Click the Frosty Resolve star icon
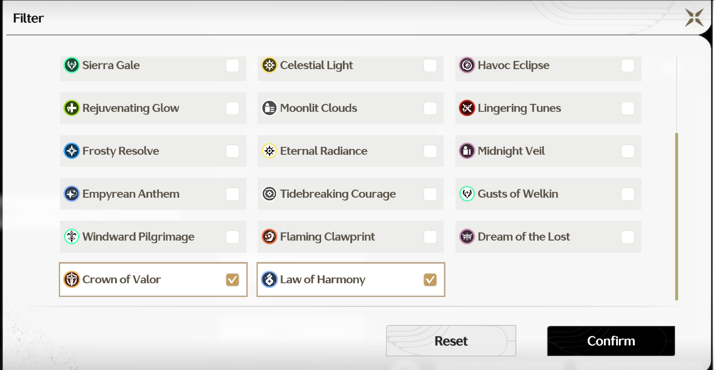714x370 pixels. 72,151
